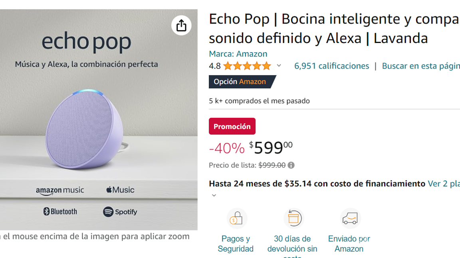Select the Opción Amazon badge
This screenshot has height=258, width=460.
click(240, 81)
